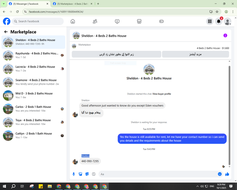Screen dimensions: 237x190
Task: Open Windows notification center
Action: coord(231,186)
